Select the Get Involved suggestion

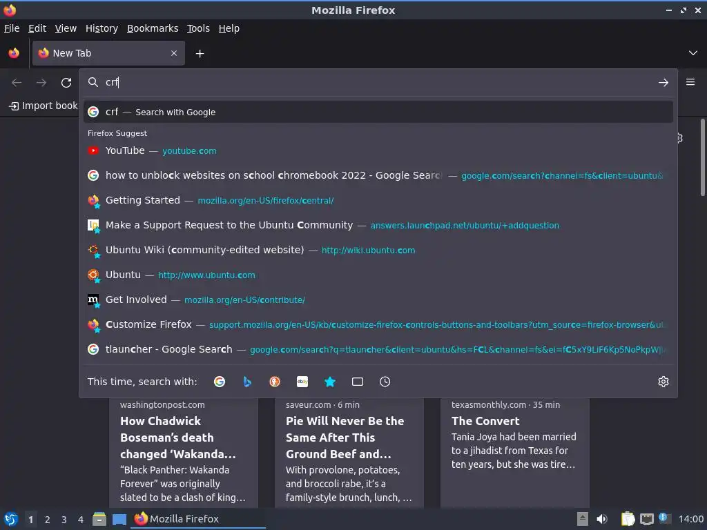378,300
